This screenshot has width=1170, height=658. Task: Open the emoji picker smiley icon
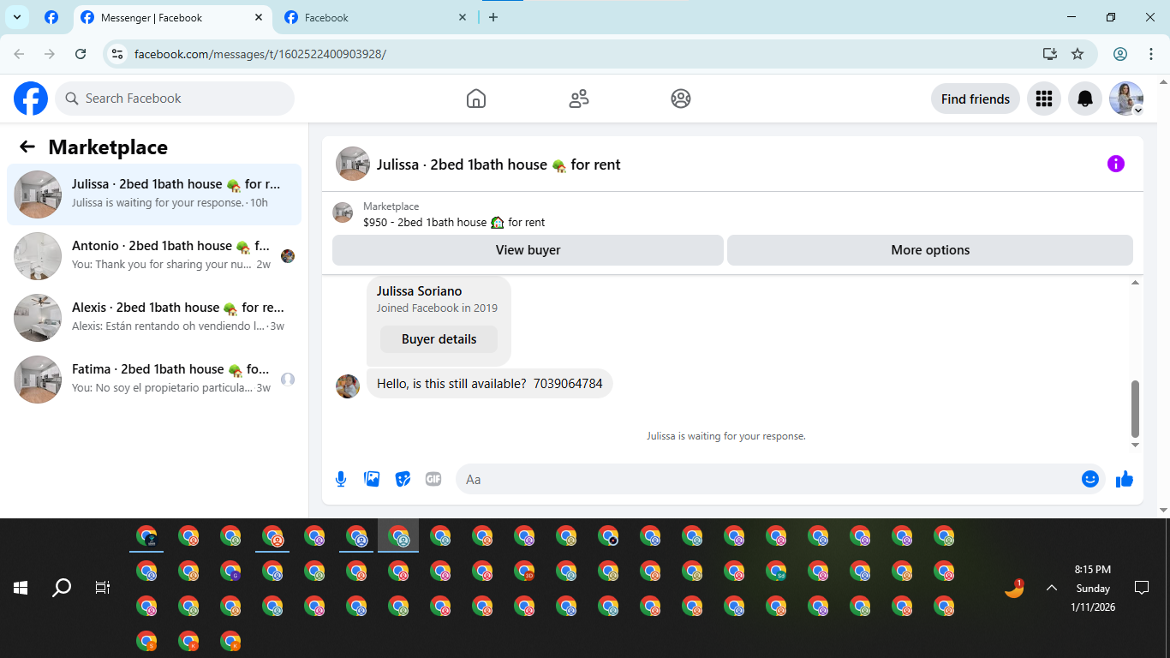pos(1090,479)
